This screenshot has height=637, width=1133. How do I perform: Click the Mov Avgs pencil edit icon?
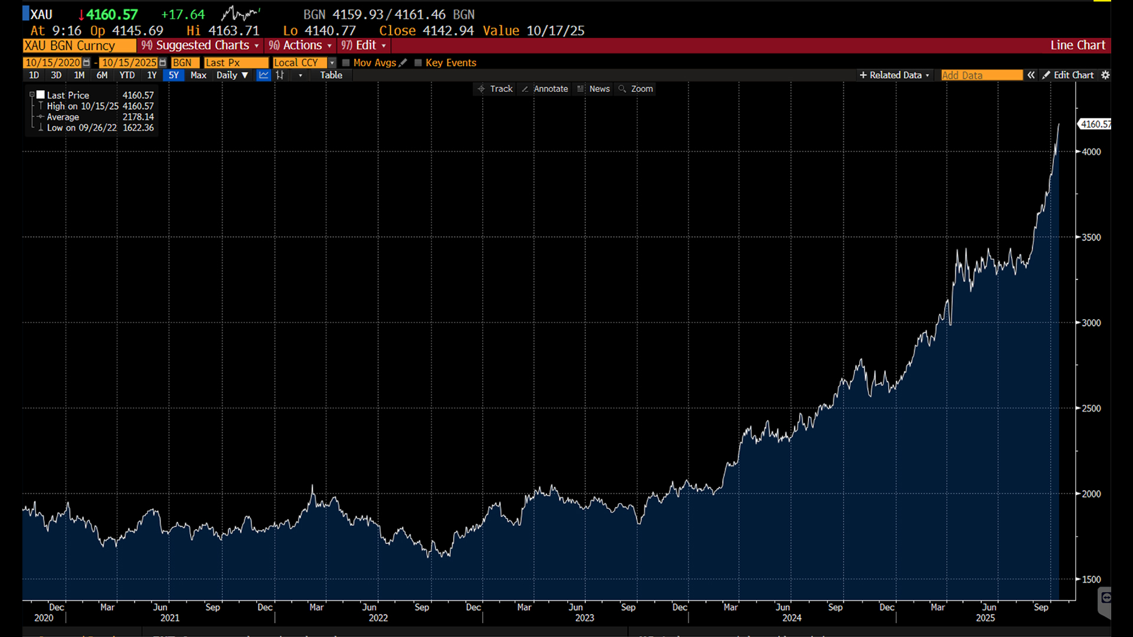click(403, 63)
